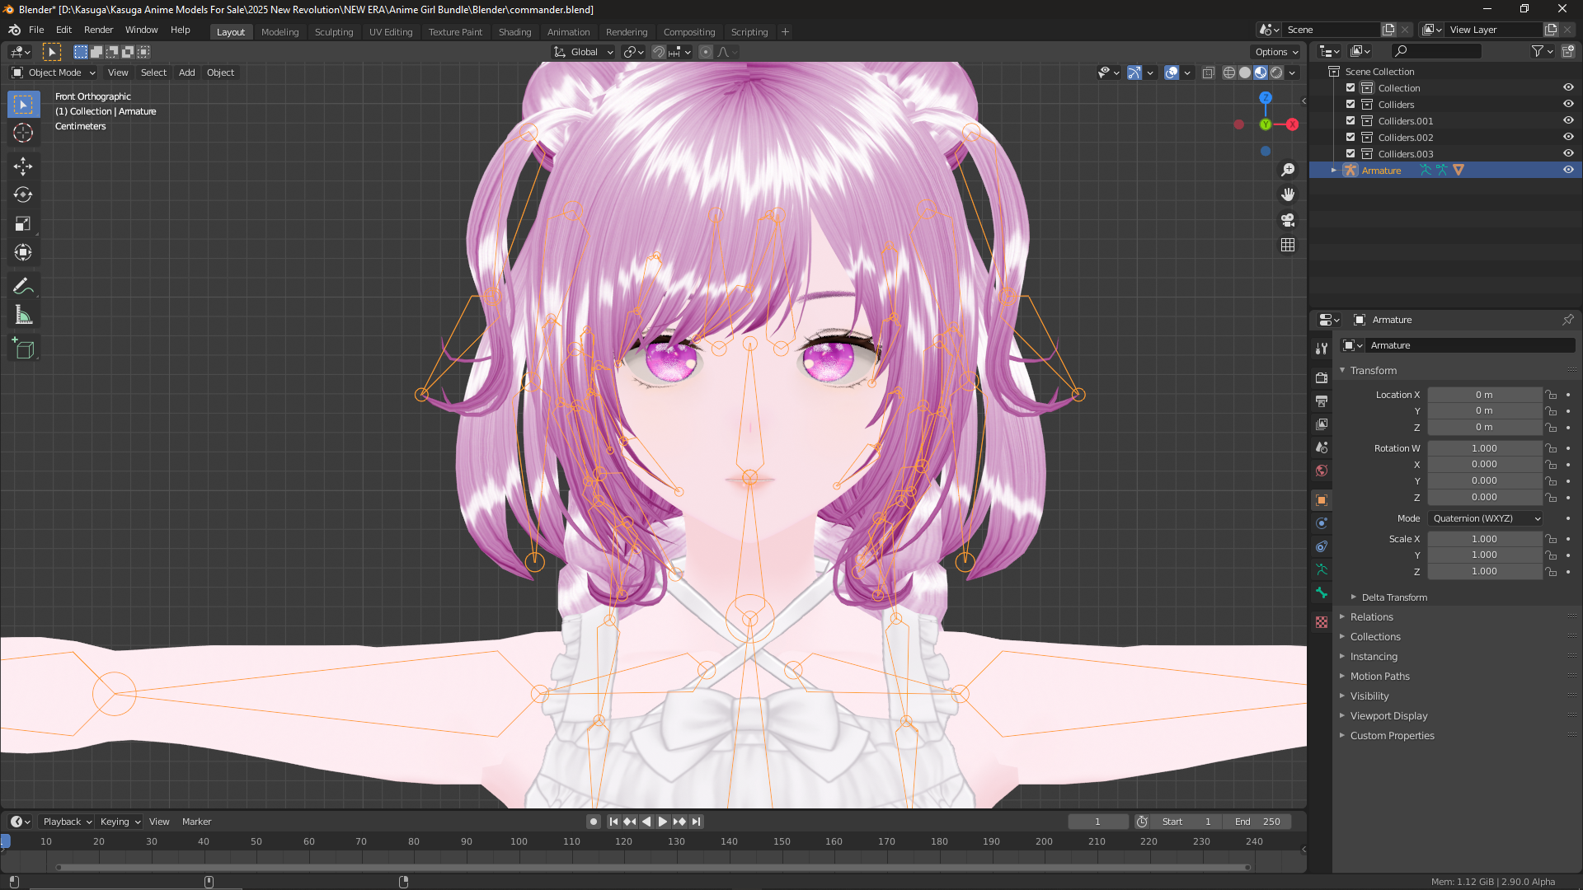This screenshot has width=1583, height=890.
Task: Open the Object Mode dropdown
Action: (54, 73)
